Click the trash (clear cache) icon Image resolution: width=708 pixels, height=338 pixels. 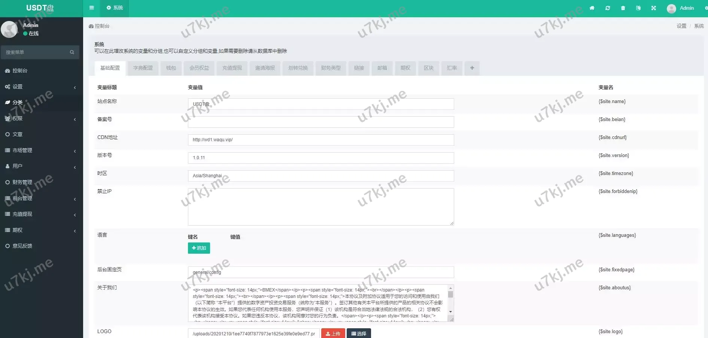623,8
